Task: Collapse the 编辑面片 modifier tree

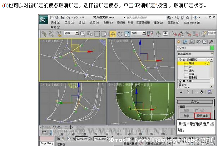Action: (x=184, y=60)
